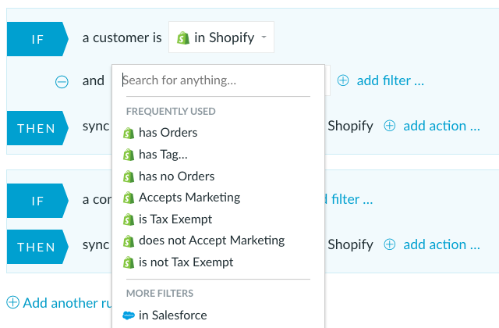Click Shopify icon beside 'has Orders'
The height and width of the screenshot is (328, 499).
point(129,133)
